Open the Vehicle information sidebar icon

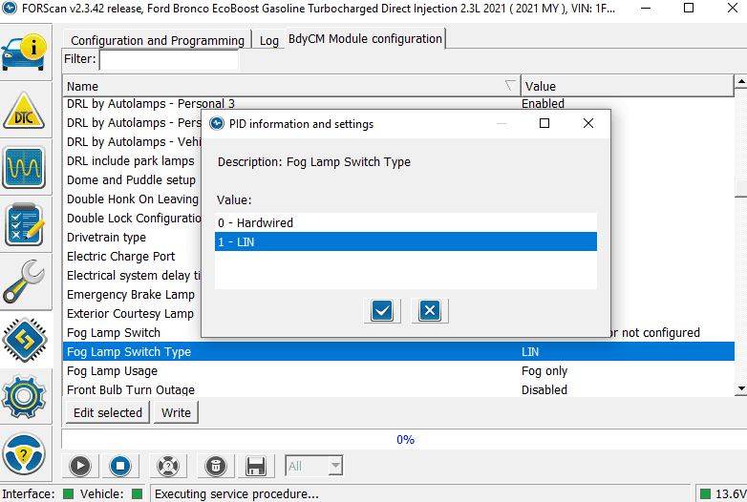24,52
